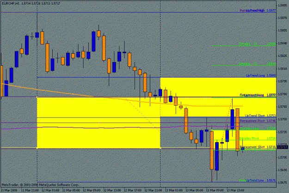Click price axis value 1.5810
The height and width of the screenshot is (193, 289).
pos(283,68)
